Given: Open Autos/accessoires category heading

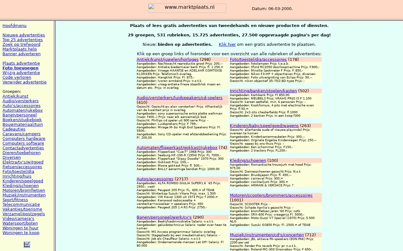Looking at the screenshot, I should [155, 179].
